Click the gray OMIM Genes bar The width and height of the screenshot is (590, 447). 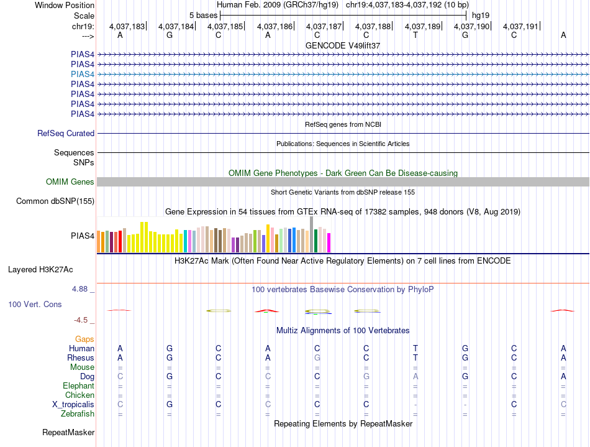point(343,182)
